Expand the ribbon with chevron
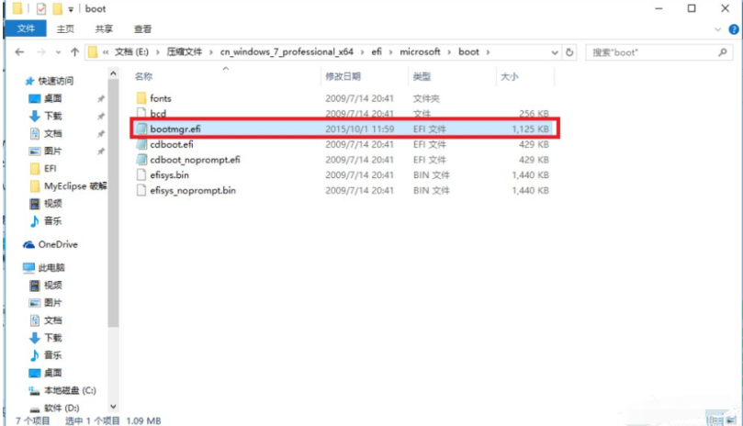This screenshot has width=743, height=426. [717, 29]
